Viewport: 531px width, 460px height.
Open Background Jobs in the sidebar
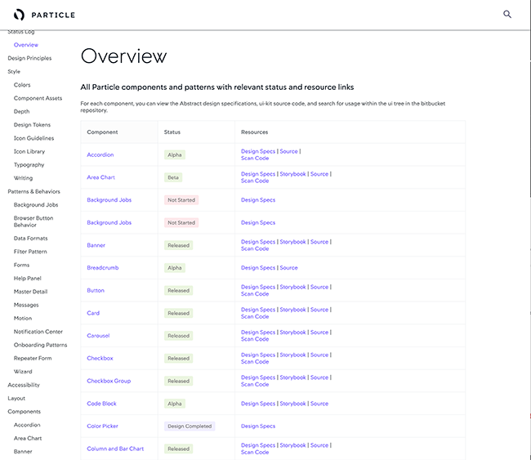click(x=36, y=204)
